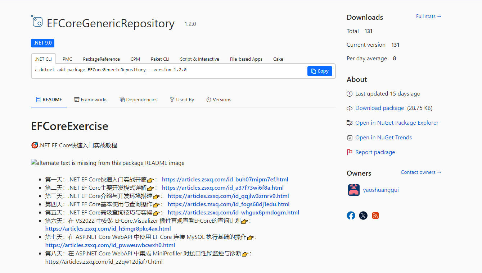
Task: Open the id_buh07mipm7ef.html article link
Action: 225,180
